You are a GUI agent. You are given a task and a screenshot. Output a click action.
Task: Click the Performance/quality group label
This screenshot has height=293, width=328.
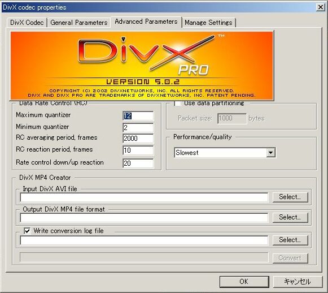203,137
